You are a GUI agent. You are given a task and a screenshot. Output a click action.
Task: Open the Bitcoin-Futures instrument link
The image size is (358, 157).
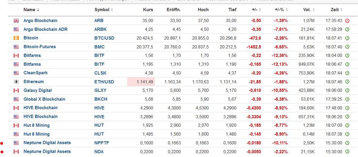(x=39, y=47)
